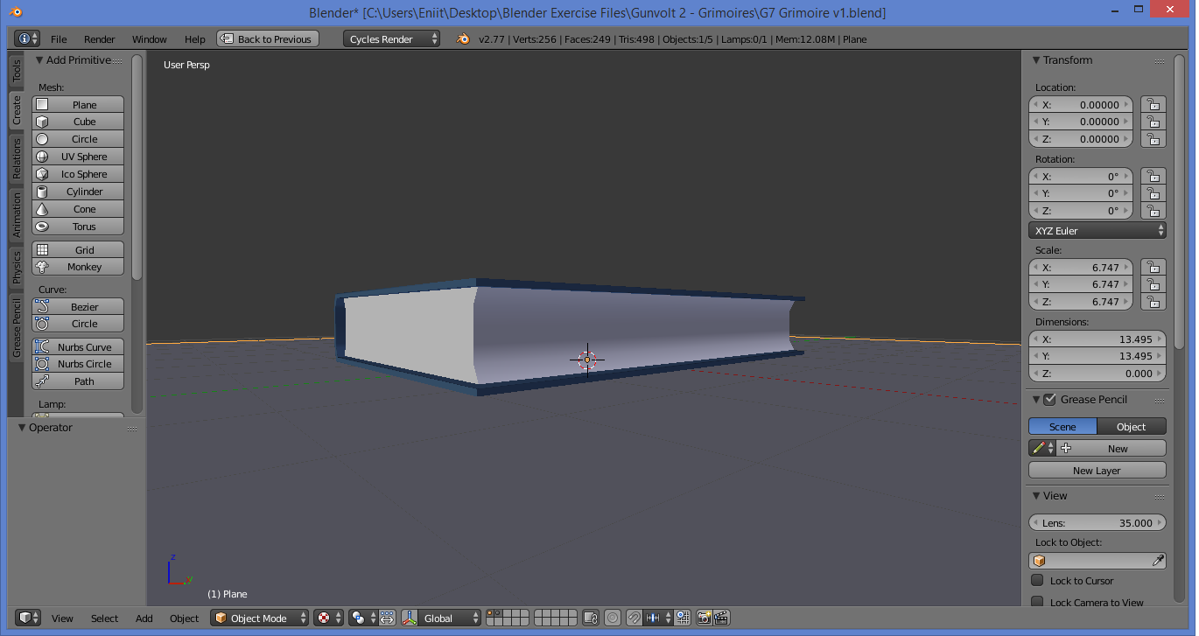Viewport: 1199px width, 636px height.
Task: Adjust the Lens value slider
Action: tap(1097, 522)
